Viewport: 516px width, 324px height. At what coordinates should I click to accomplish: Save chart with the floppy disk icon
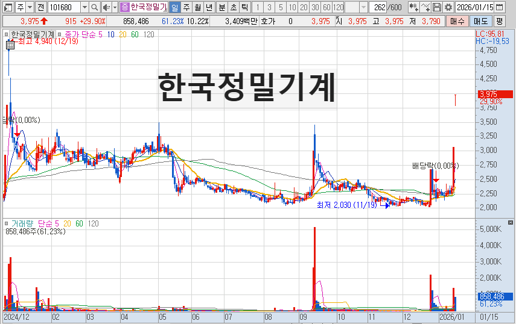pos(437,7)
